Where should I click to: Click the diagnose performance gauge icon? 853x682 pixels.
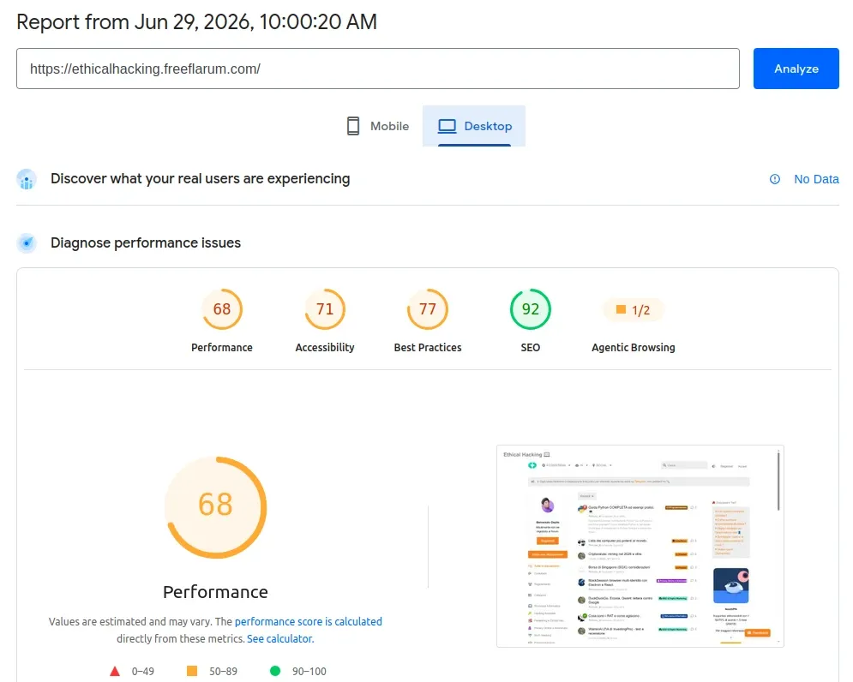tap(26, 243)
